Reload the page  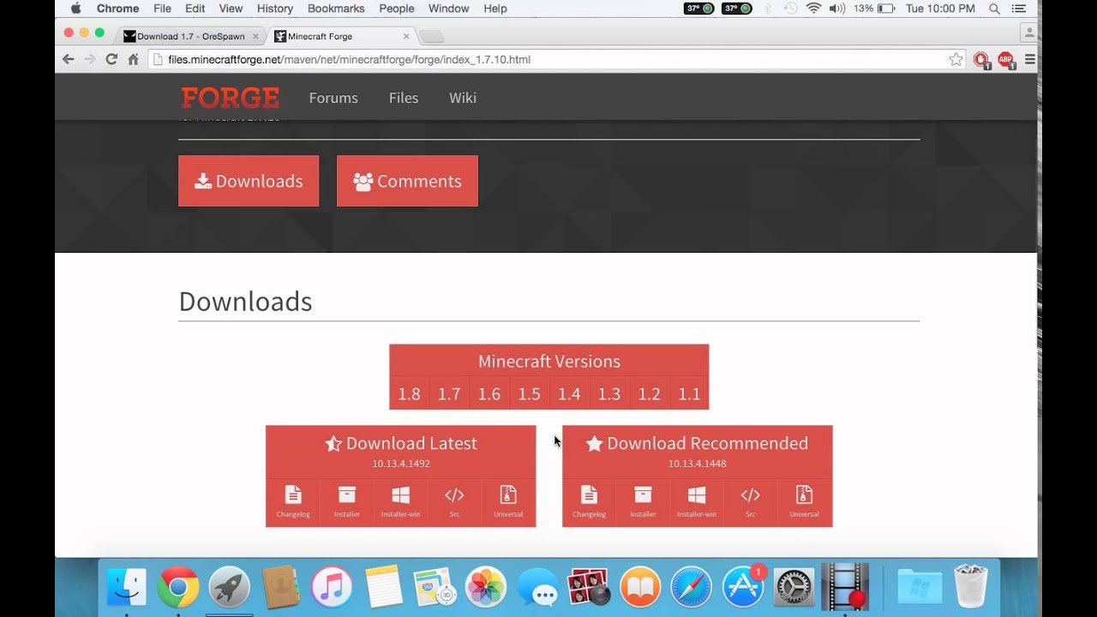(111, 59)
